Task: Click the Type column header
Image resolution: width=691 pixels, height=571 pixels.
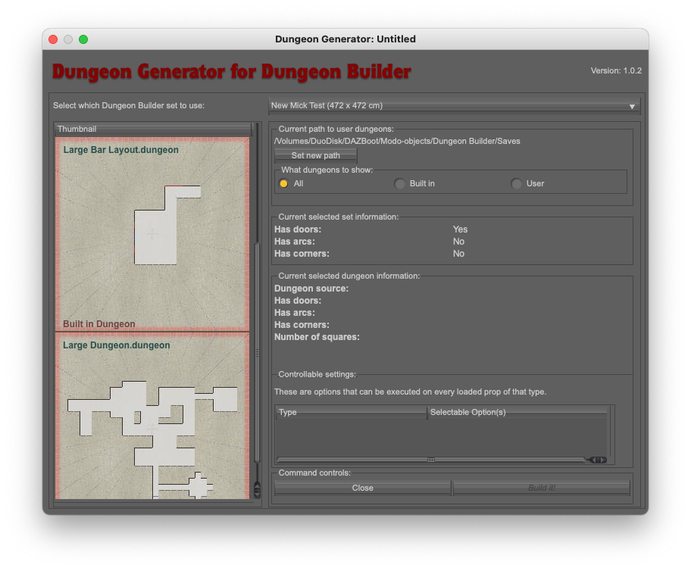Action: 352,413
